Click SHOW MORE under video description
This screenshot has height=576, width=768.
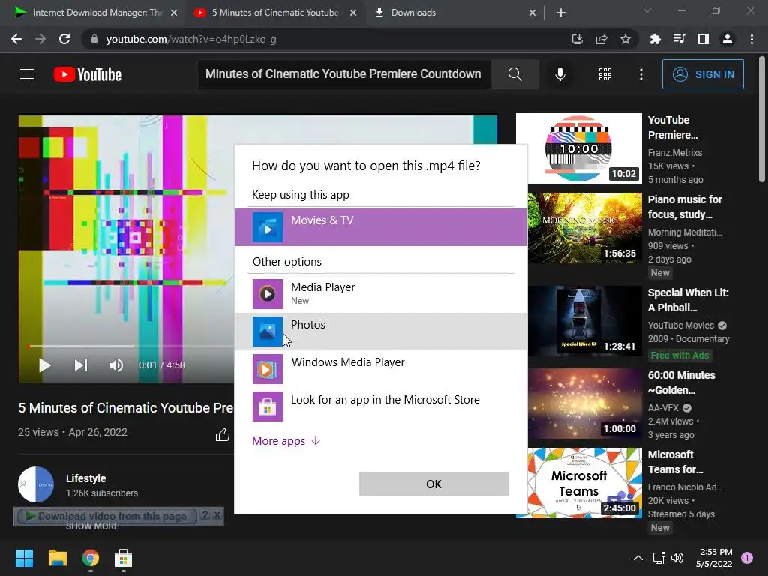[x=92, y=526]
